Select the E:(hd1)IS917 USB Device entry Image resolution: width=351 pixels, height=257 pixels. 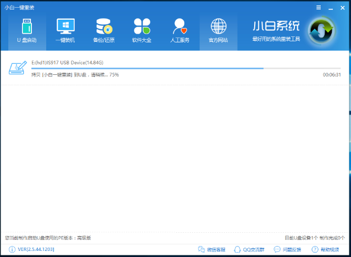(x=67, y=63)
